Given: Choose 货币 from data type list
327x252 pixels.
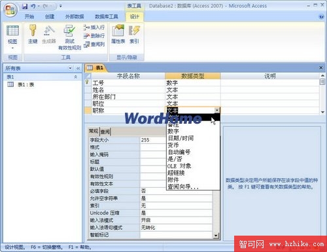Looking at the screenshot, I should pos(193,145).
